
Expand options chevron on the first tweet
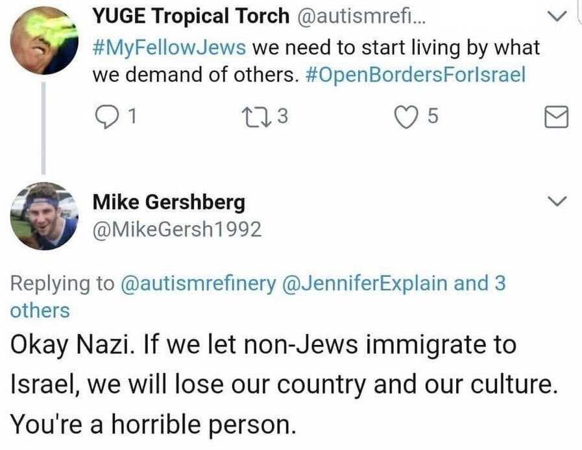click(557, 16)
